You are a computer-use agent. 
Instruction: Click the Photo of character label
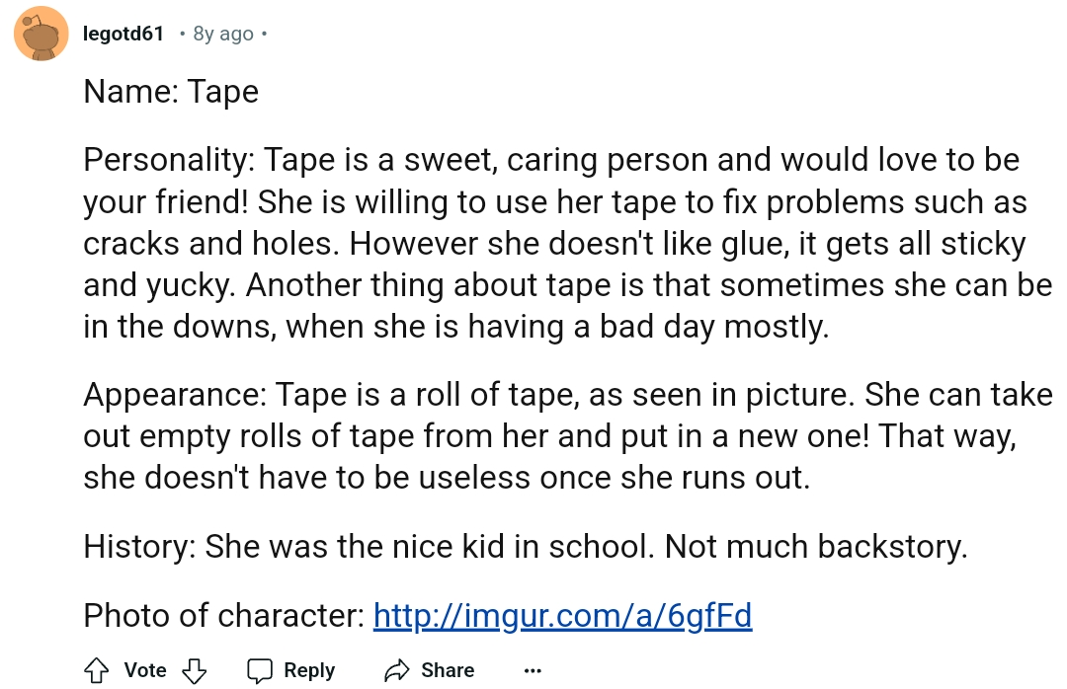pos(224,616)
